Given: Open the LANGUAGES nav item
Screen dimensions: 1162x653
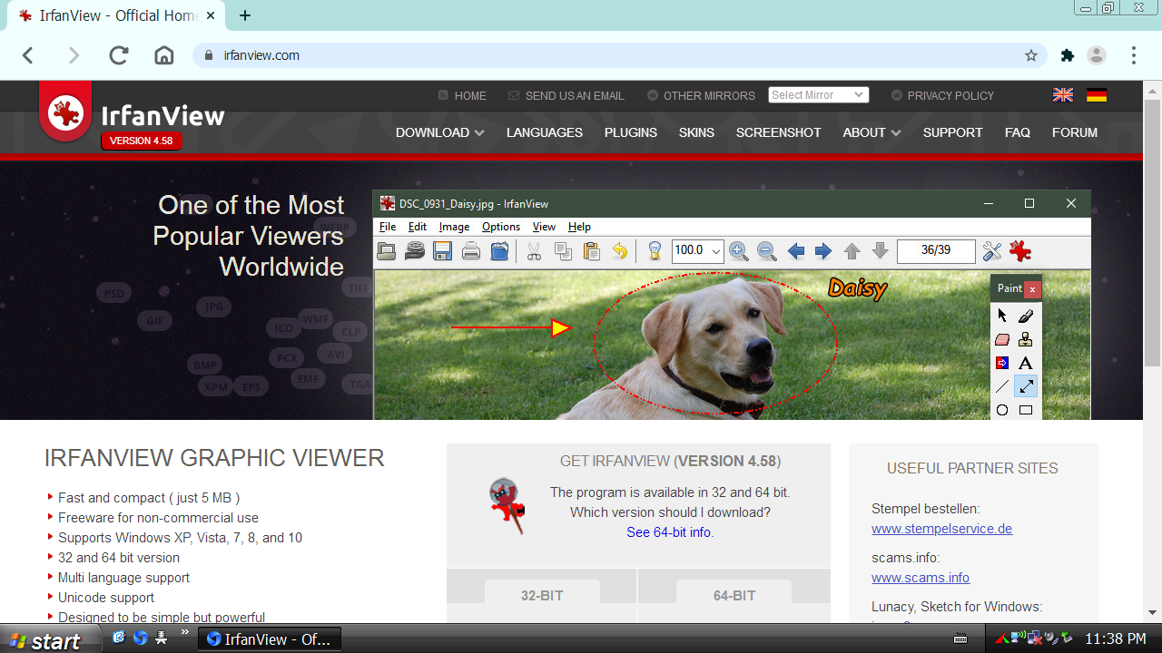Looking at the screenshot, I should click(545, 132).
